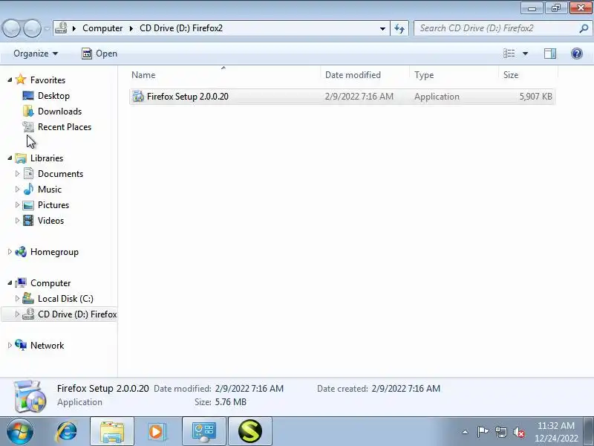The height and width of the screenshot is (446, 594).
Task: Sort by the Type column header
Action: [x=454, y=75]
